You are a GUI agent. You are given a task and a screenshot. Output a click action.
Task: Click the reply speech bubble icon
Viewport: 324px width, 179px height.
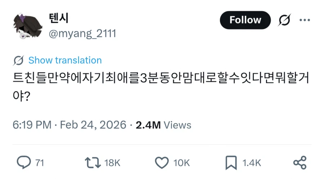[24, 163]
